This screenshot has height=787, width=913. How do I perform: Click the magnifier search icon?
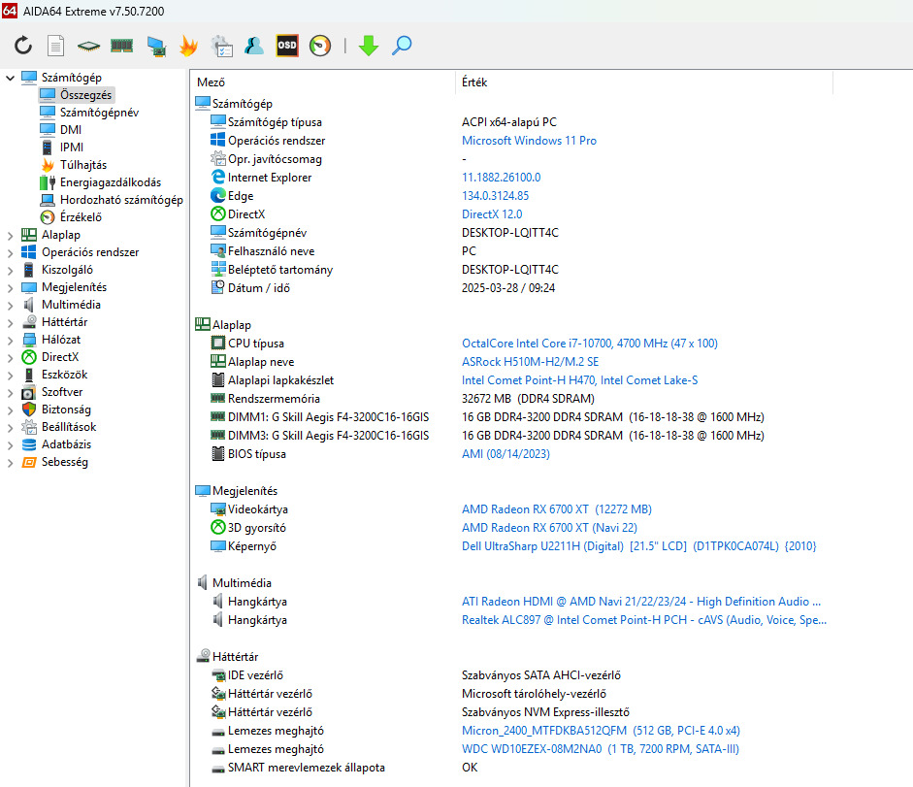[402, 46]
